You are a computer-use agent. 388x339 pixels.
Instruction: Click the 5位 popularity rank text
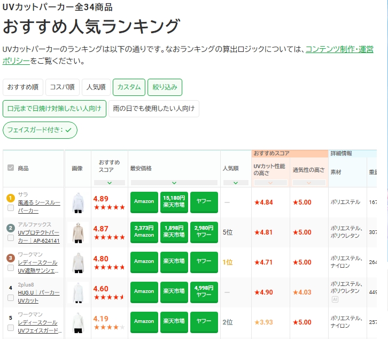pos(228,232)
